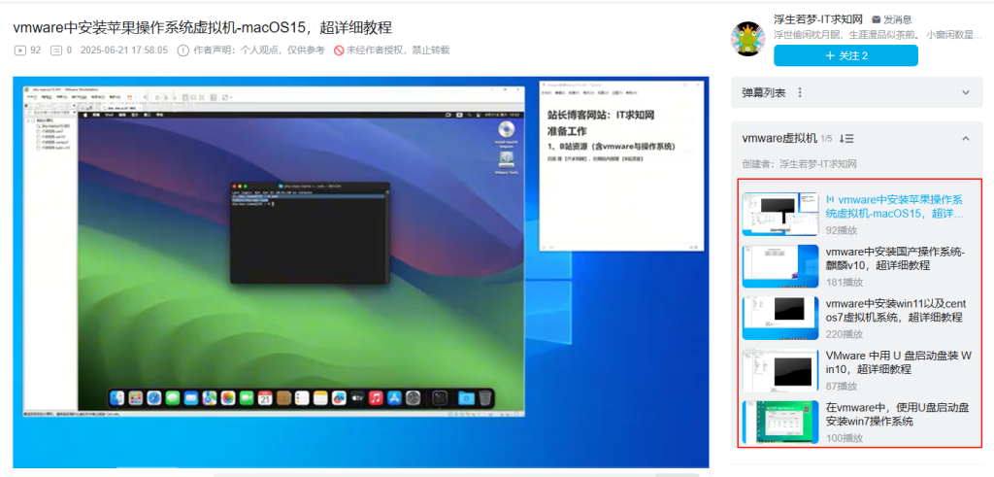Open uploader name 浮生若梦-IT求知网
994x477 pixels.
tap(818, 19)
